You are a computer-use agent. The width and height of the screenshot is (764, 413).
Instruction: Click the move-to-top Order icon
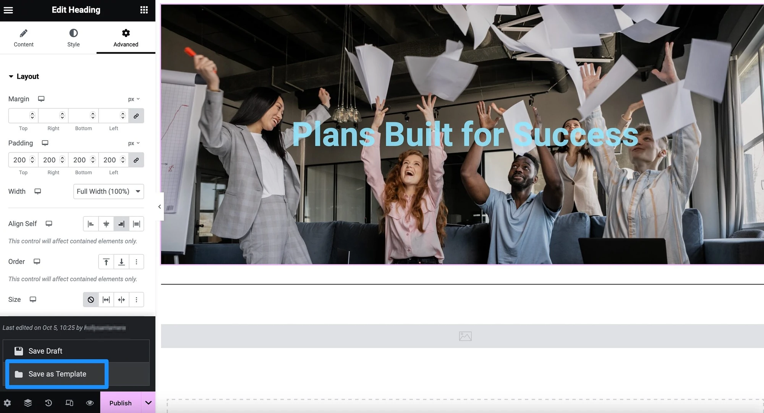click(x=106, y=261)
